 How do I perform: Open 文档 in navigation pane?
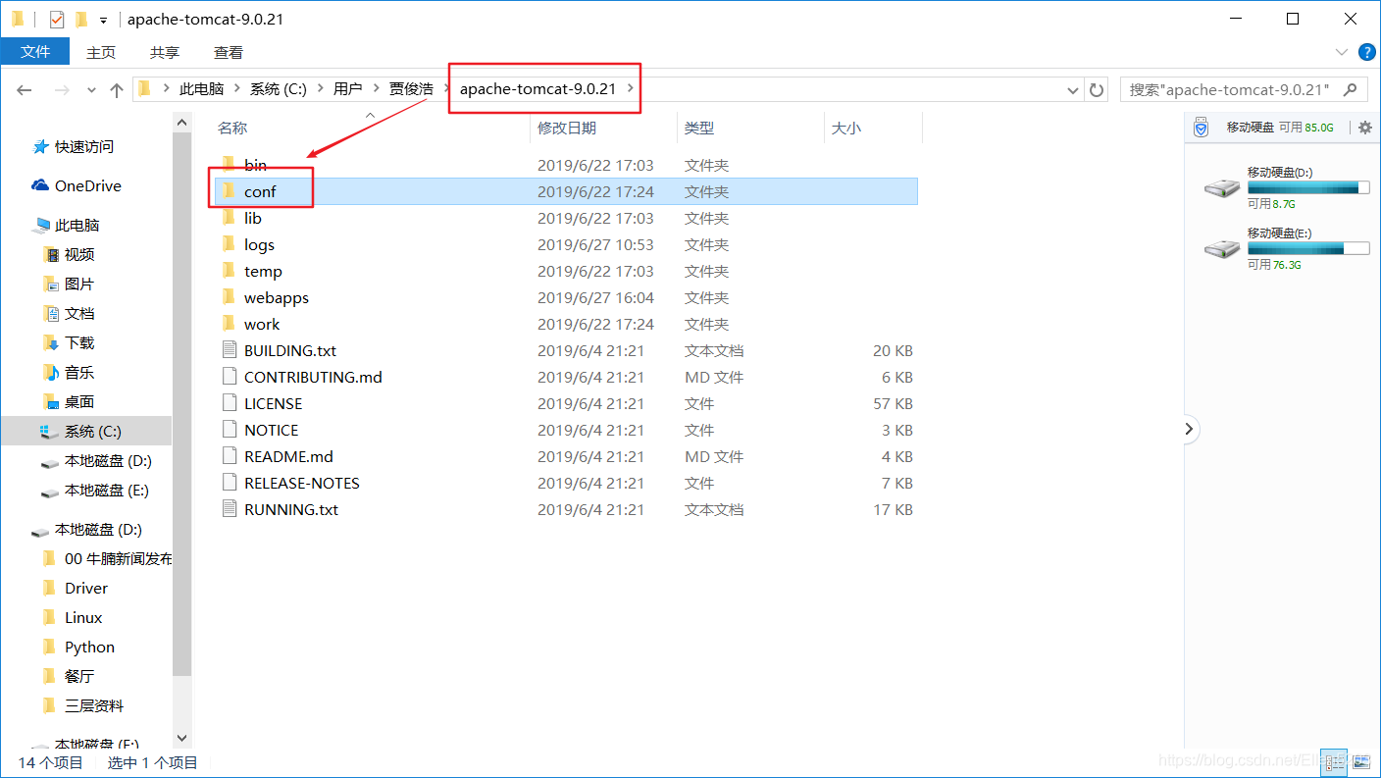pyautogui.click(x=79, y=313)
